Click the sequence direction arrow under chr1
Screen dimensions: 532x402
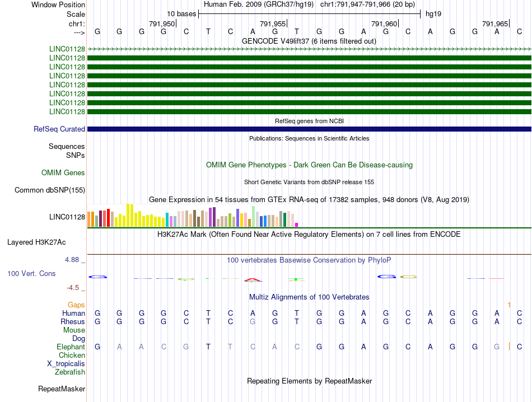79,32
